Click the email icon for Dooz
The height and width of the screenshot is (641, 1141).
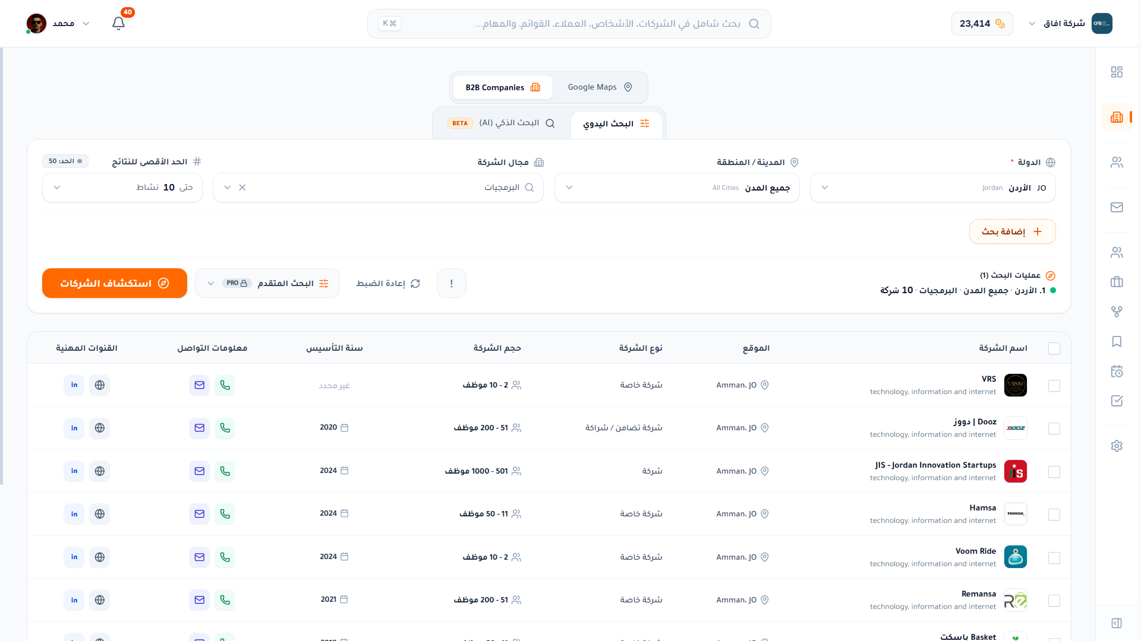point(200,428)
